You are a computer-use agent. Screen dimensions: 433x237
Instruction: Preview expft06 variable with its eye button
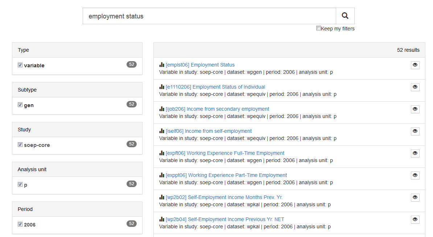pyautogui.click(x=415, y=153)
